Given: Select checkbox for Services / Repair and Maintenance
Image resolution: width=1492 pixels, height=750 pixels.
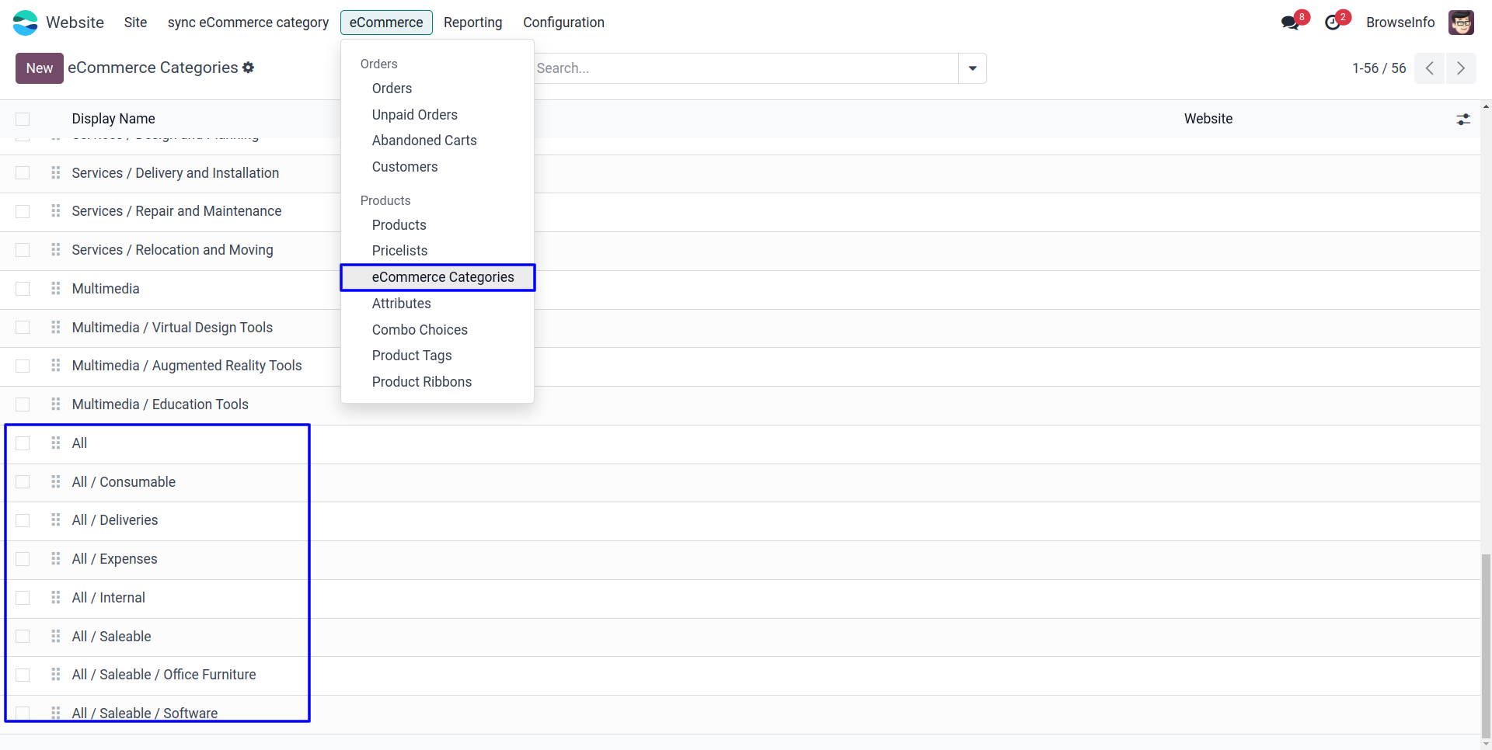Looking at the screenshot, I should [x=23, y=211].
